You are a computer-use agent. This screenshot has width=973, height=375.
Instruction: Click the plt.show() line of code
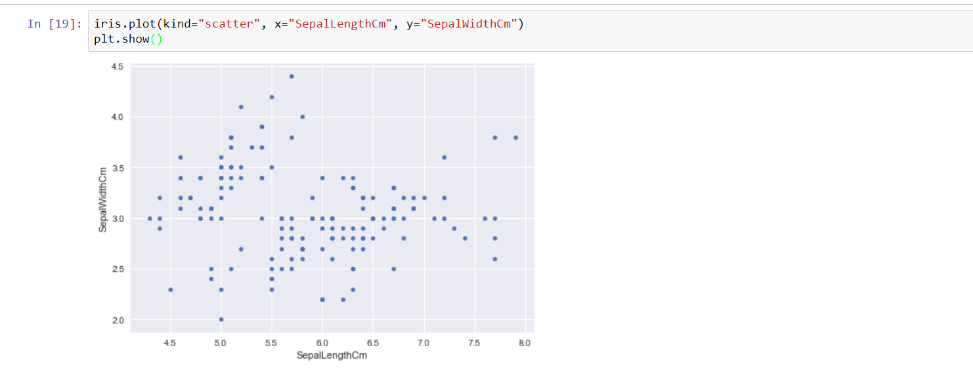(127, 39)
